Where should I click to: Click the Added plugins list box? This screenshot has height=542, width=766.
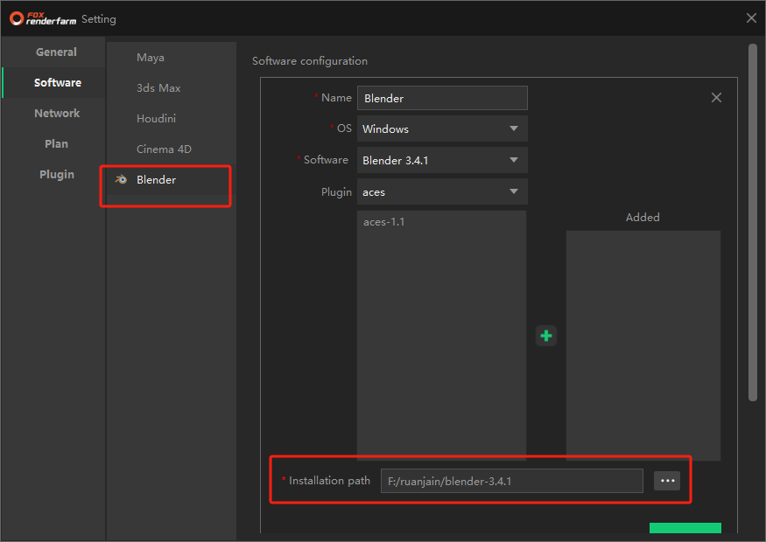coord(643,345)
